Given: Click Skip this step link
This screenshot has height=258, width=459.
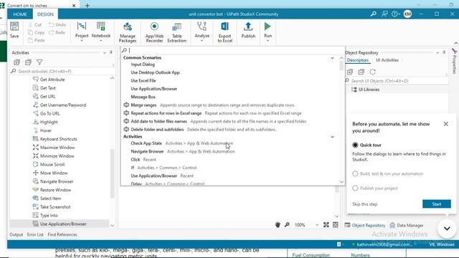Looking at the screenshot, I should coord(365,204).
